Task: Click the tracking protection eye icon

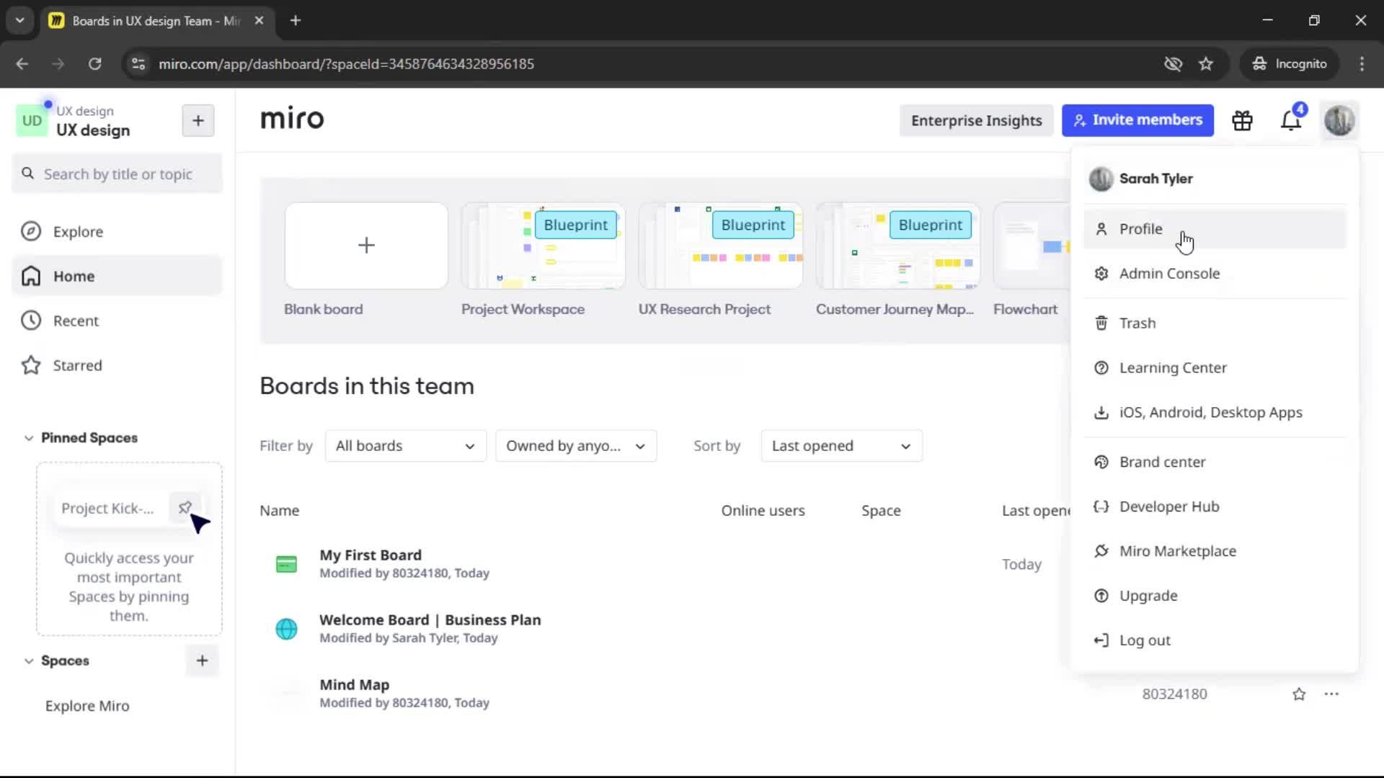Action: point(1173,64)
